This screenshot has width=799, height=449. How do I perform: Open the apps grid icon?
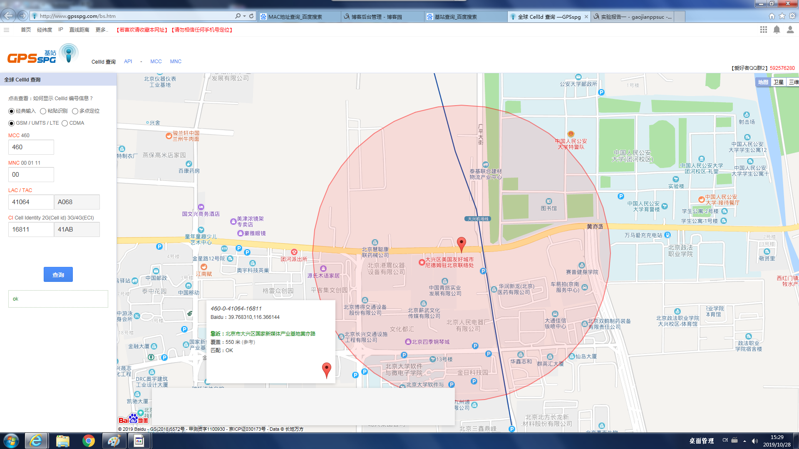click(763, 30)
